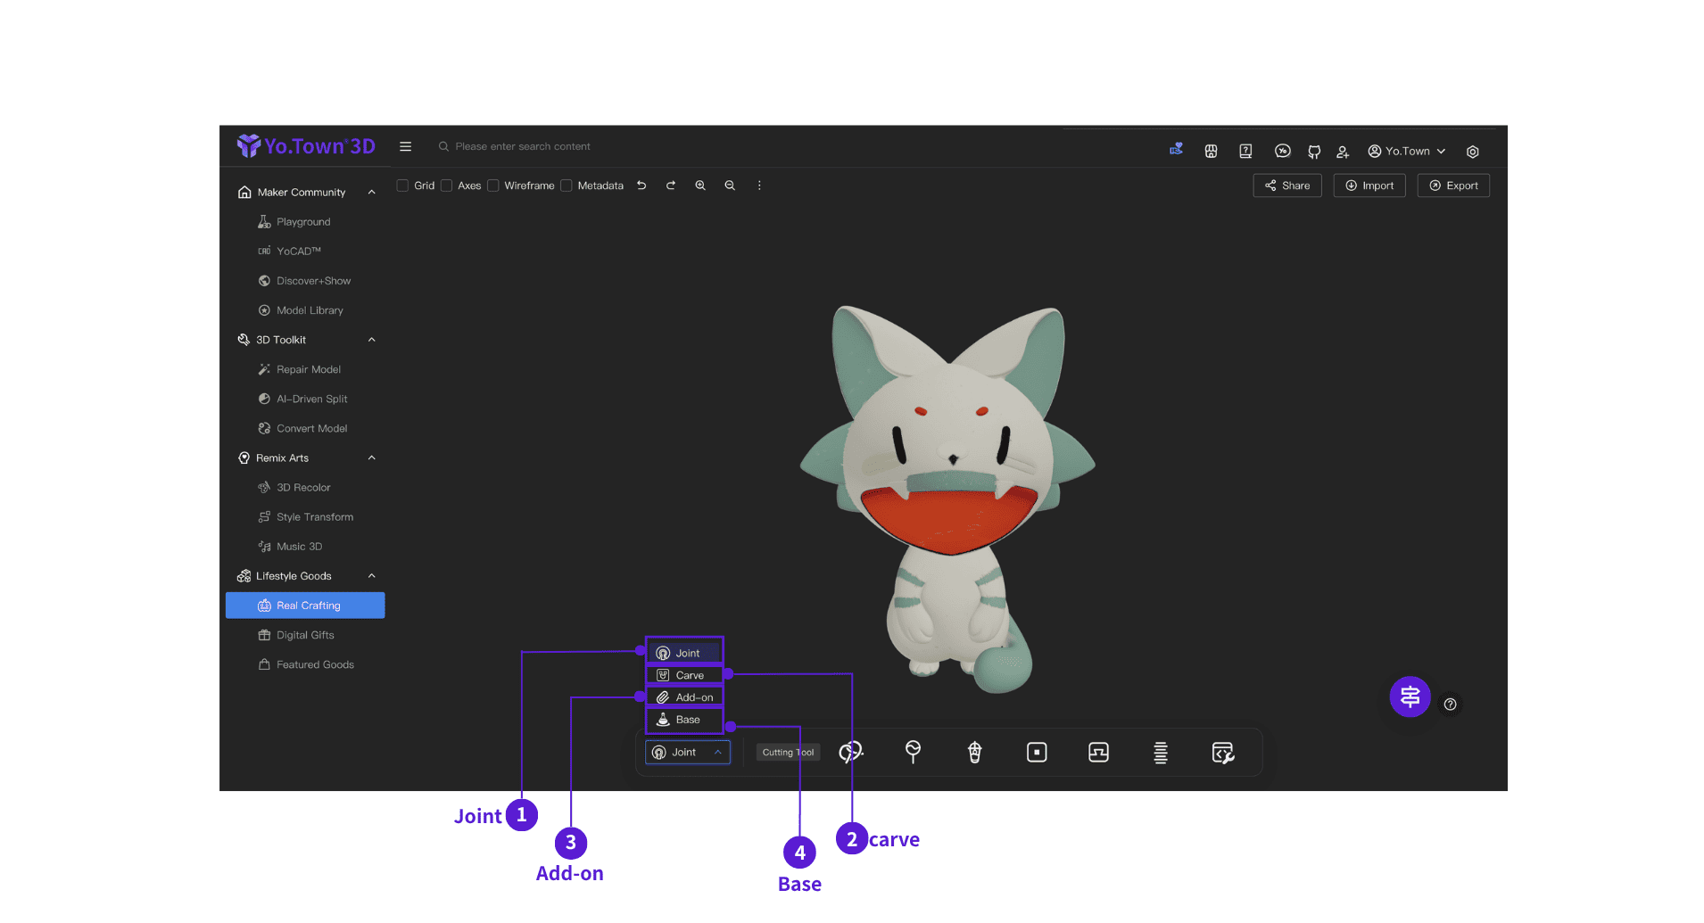Choose Joint in the popup menu

[x=684, y=653]
